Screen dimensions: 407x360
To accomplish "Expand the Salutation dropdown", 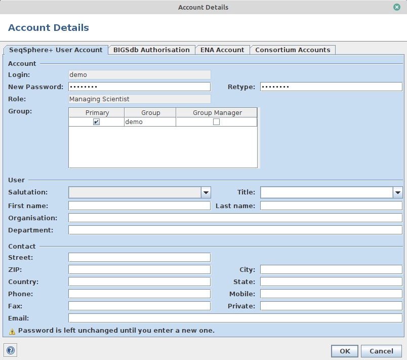I will [x=206, y=192].
